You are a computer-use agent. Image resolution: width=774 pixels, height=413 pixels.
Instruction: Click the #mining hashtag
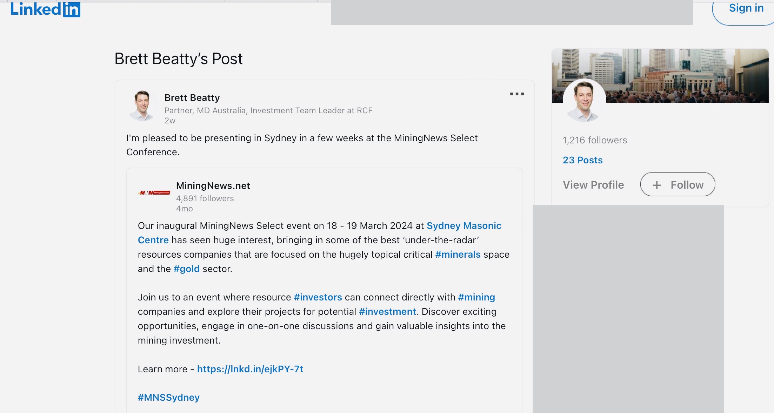(476, 297)
